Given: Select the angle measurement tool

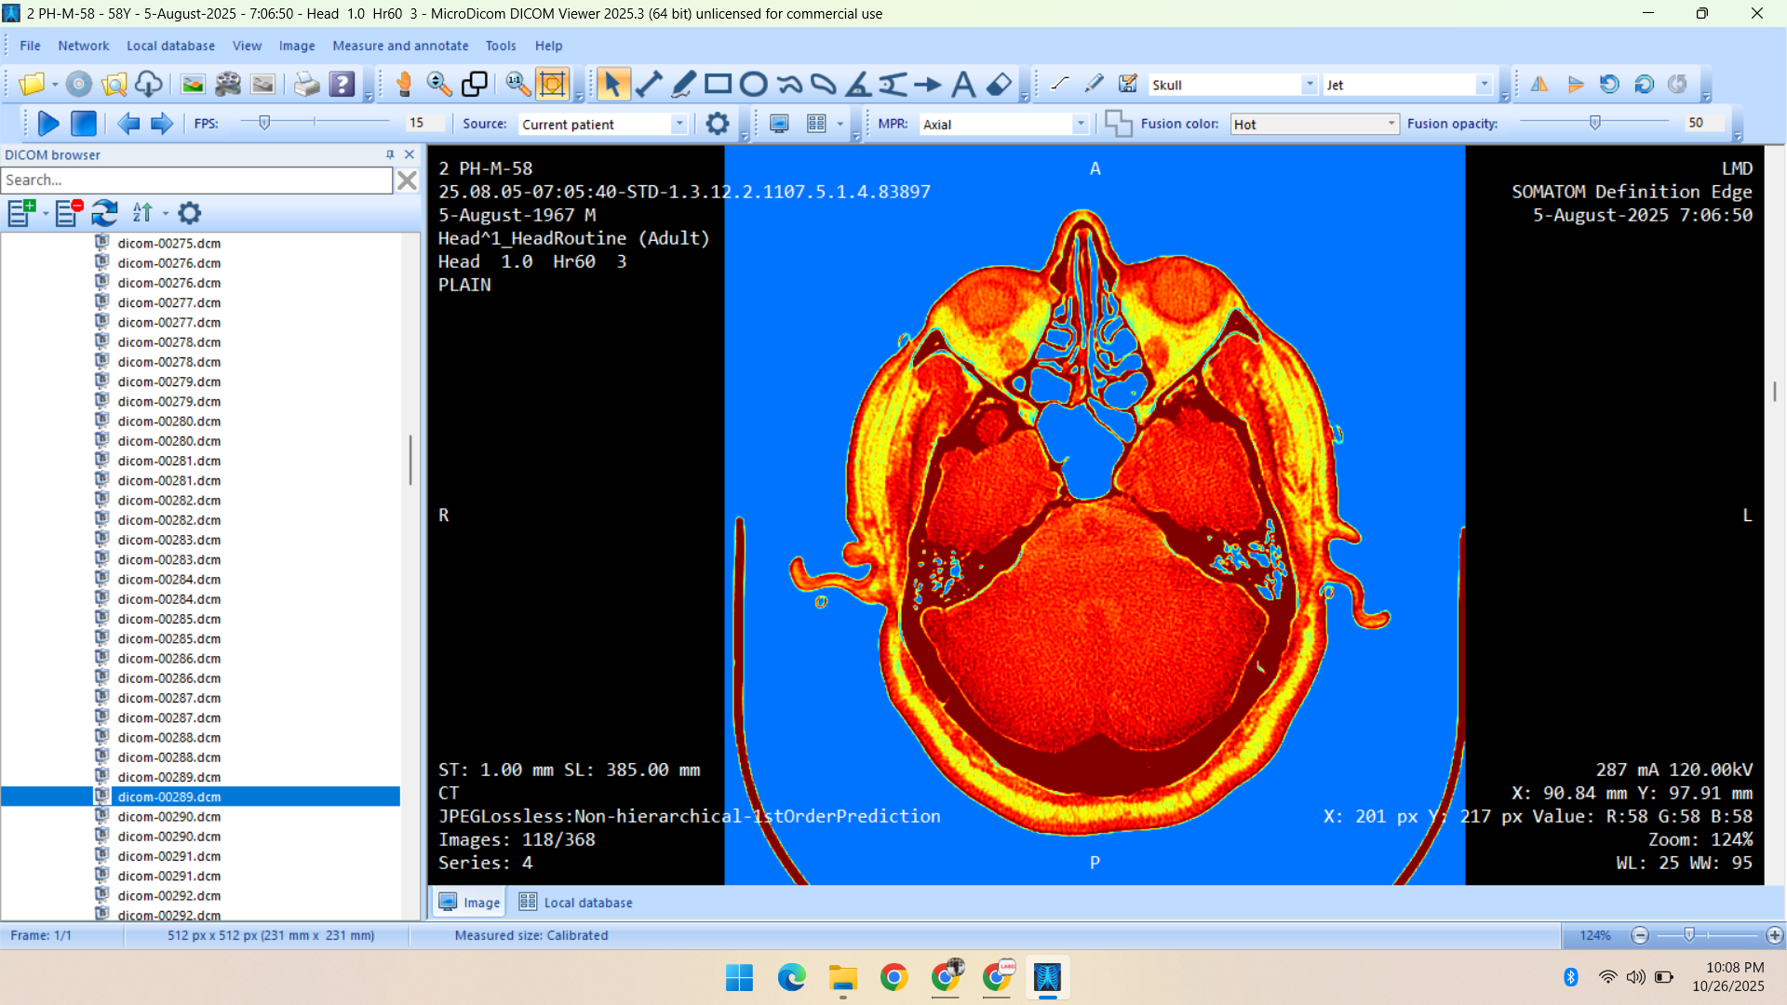Looking at the screenshot, I should pos(857,85).
